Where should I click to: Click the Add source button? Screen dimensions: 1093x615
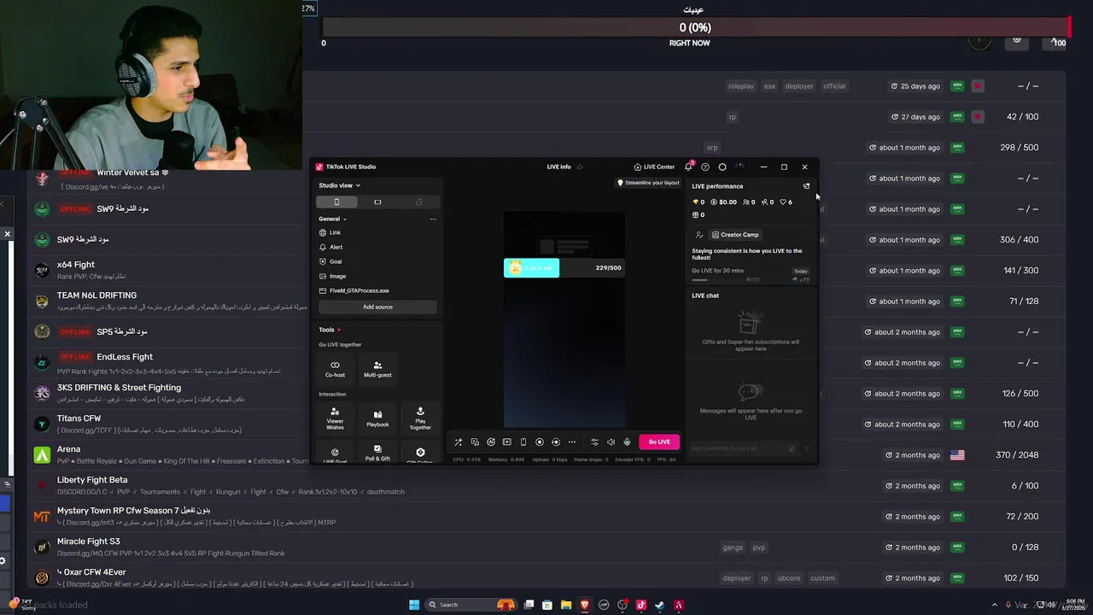point(377,307)
